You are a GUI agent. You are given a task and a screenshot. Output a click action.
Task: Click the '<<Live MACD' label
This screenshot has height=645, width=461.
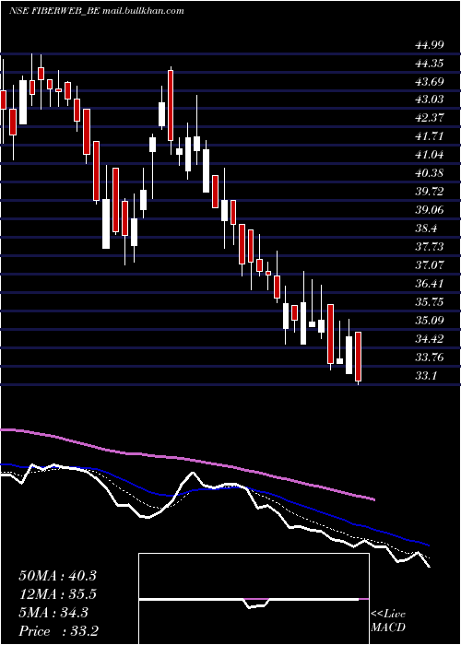[388, 620]
